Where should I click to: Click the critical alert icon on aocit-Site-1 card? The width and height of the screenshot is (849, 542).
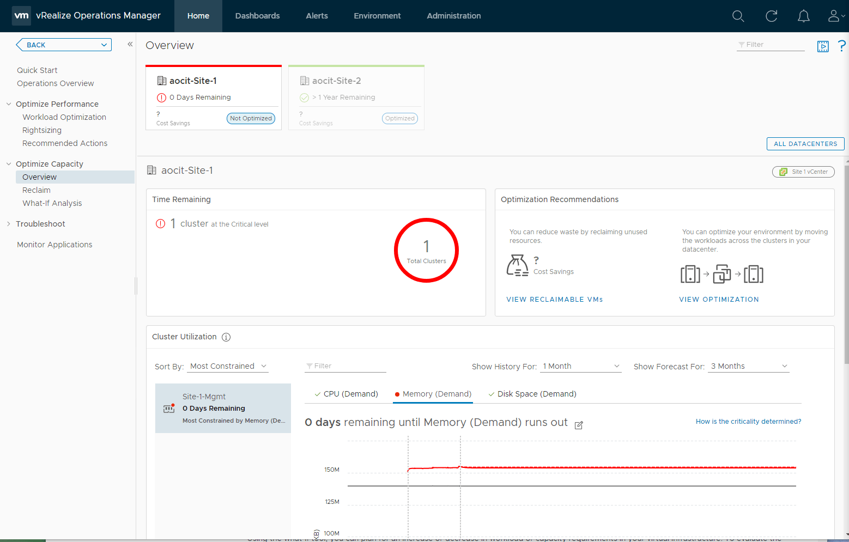point(161,98)
